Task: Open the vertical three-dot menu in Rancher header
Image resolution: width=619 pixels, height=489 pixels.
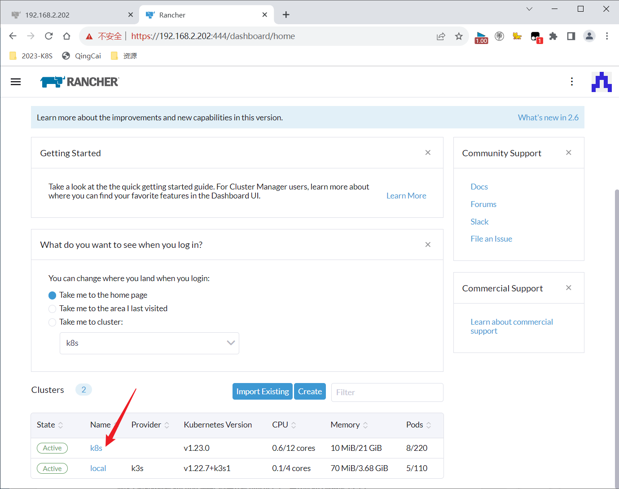Action: point(571,82)
